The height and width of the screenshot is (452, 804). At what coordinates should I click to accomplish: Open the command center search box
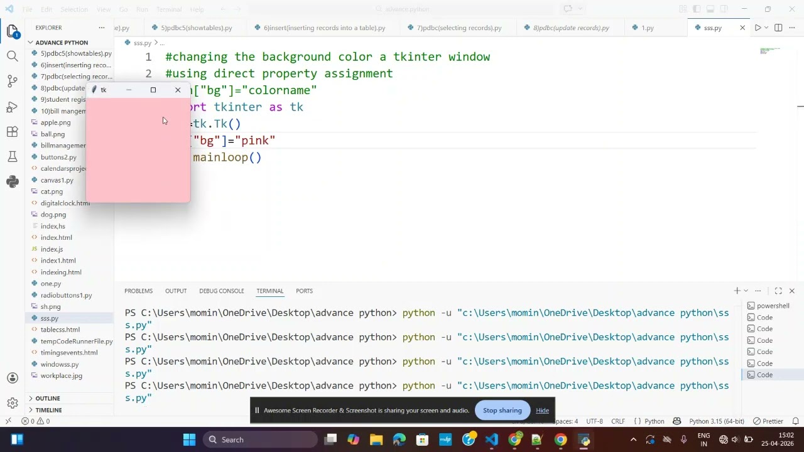(x=402, y=9)
